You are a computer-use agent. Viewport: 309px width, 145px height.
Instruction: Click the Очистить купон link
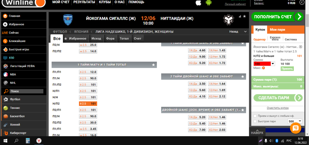click(x=278, y=108)
